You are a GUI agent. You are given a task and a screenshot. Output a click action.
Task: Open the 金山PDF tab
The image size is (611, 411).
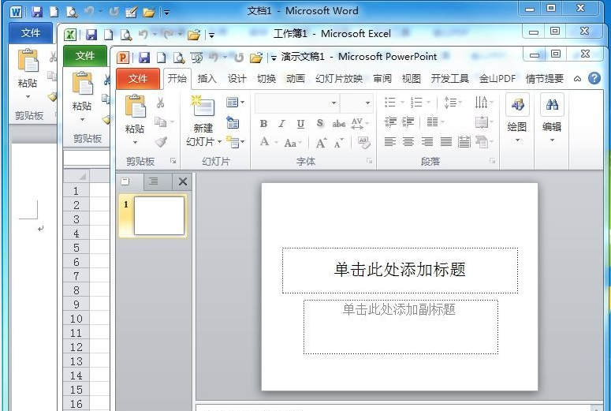point(497,79)
